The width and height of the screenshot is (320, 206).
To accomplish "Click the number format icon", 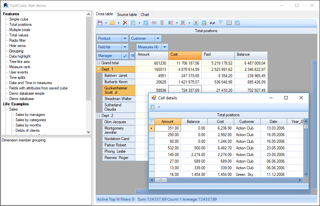I will tap(212, 23).
